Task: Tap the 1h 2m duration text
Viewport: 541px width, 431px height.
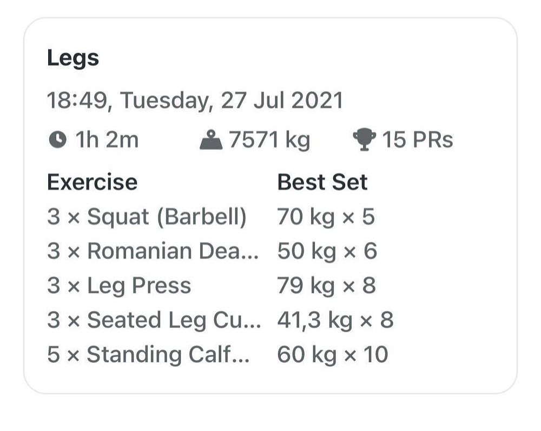Action: [x=107, y=139]
